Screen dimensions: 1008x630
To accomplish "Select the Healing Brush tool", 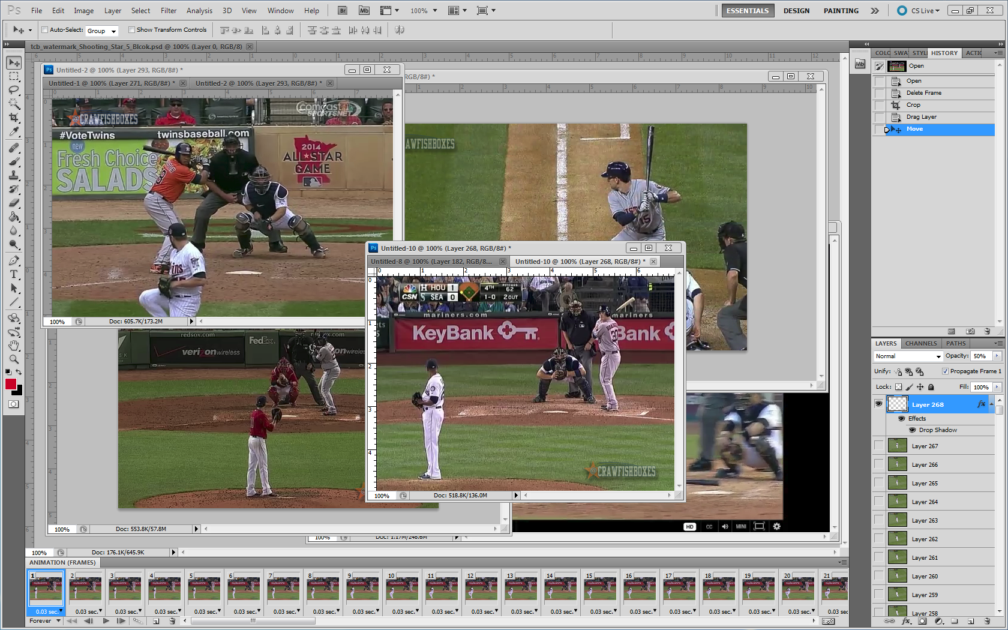I will pos(14,148).
